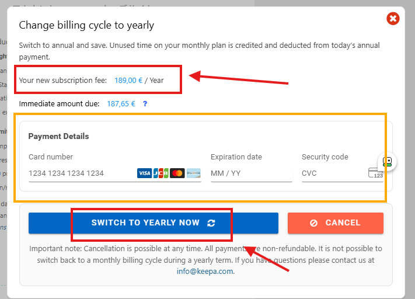
Task: Click the Mastercard logo
Action: [177, 173]
